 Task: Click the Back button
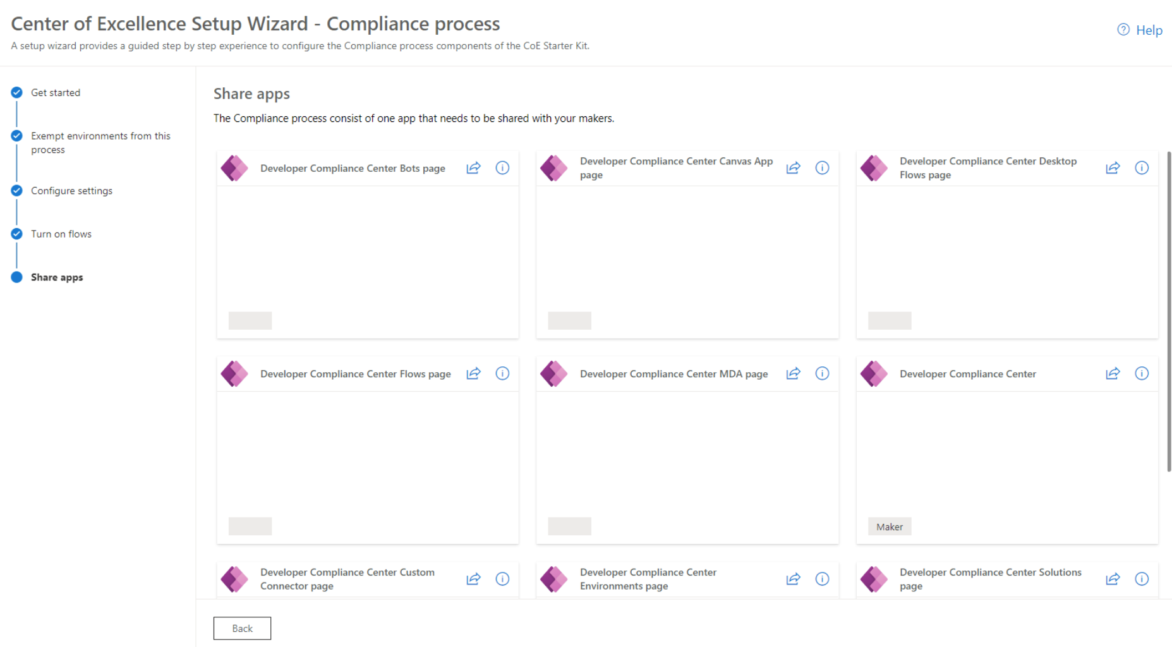click(x=242, y=628)
